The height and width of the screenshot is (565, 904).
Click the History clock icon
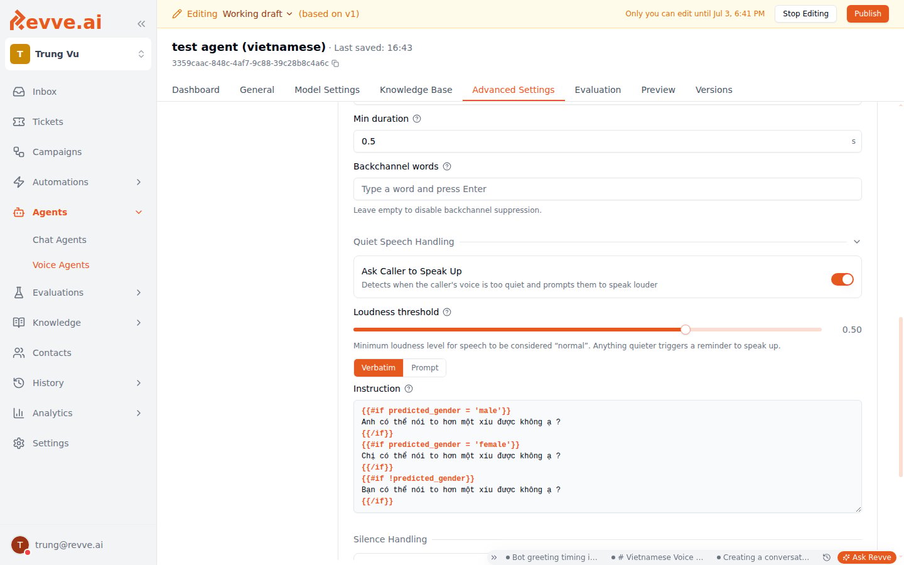coord(19,383)
